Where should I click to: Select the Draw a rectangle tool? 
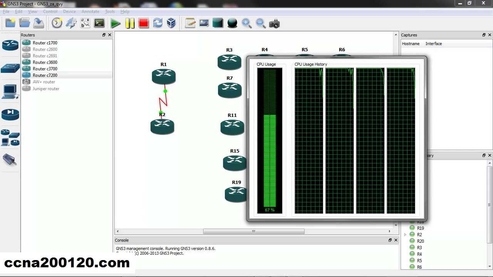(218, 23)
